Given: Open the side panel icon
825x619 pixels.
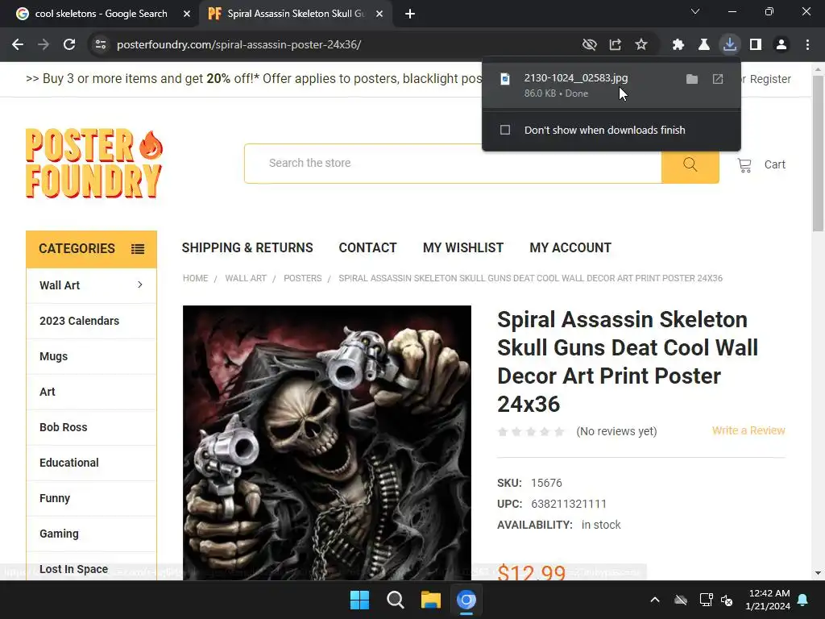Looking at the screenshot, I should (756, 45).
